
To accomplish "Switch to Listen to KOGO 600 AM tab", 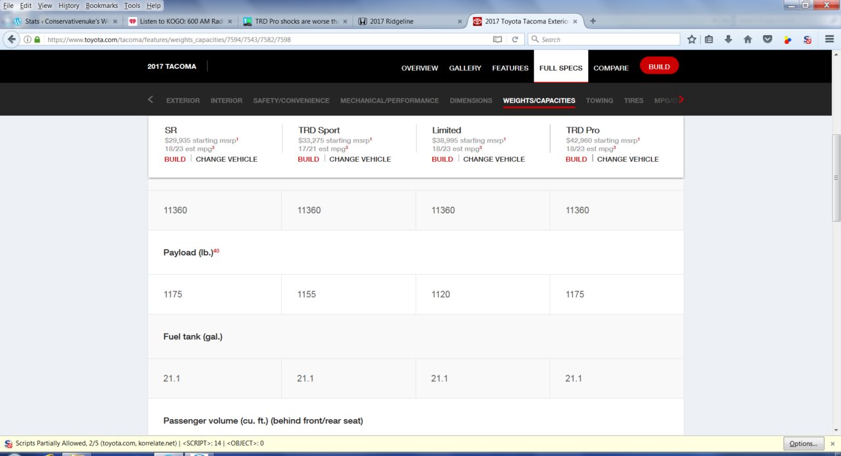I will point(179,21).
